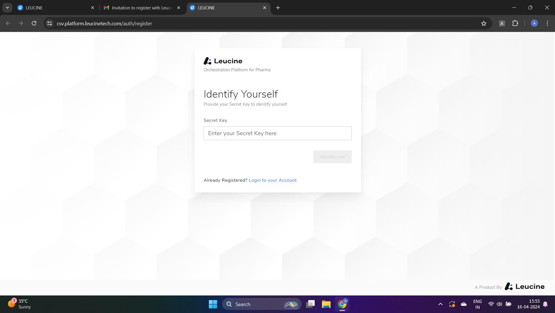Click the sync status tray icon
The image size is (555, 313).
coord(452,304)
